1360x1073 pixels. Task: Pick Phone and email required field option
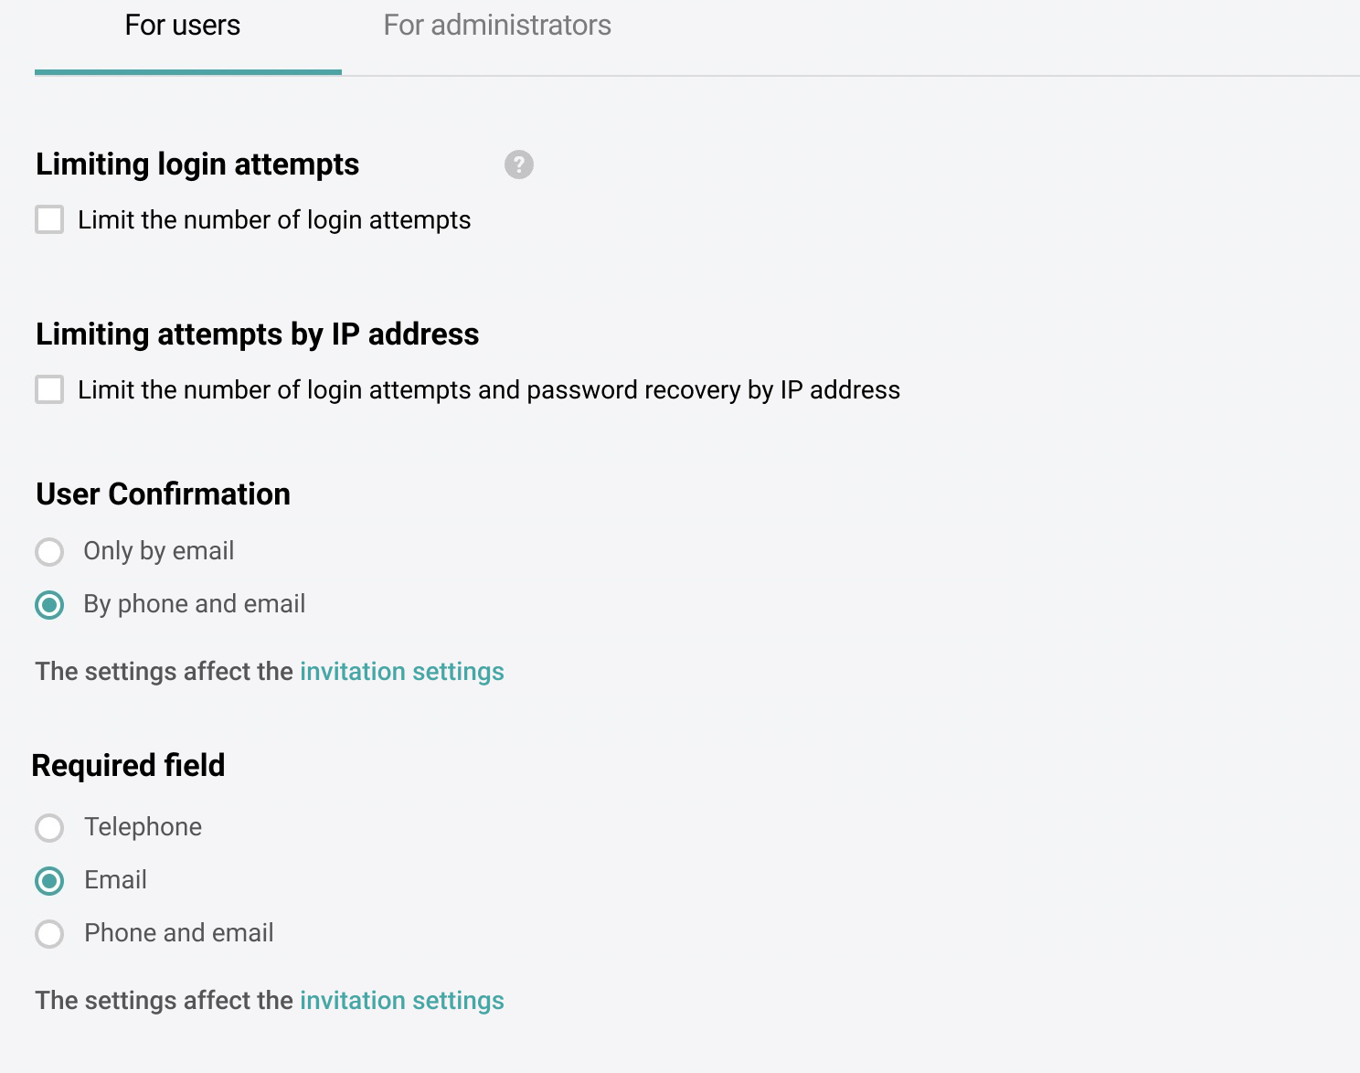tap(48, 933)
